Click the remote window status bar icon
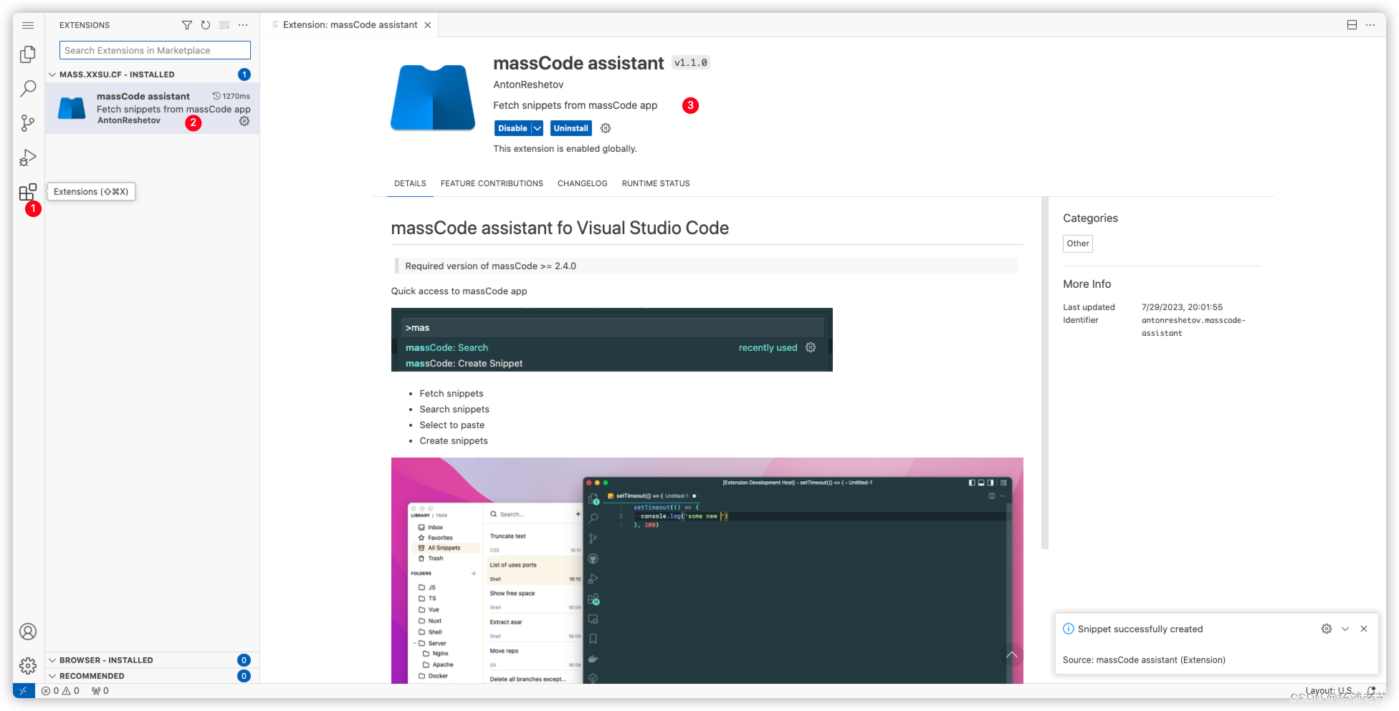 click(24, 691)
